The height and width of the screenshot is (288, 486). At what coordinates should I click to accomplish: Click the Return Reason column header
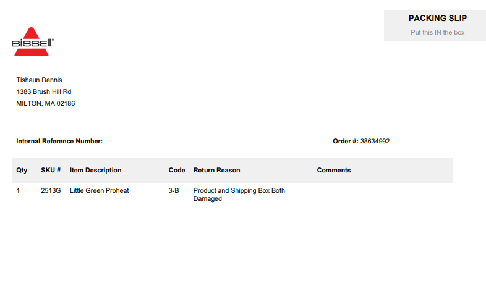click(216, 171)
